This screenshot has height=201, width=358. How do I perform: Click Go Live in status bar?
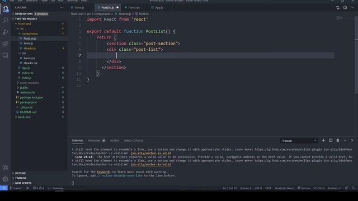coord(304,188)
